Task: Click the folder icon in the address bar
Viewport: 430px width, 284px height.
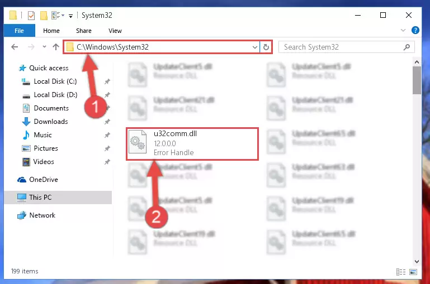Action: [x=70, y=47]
